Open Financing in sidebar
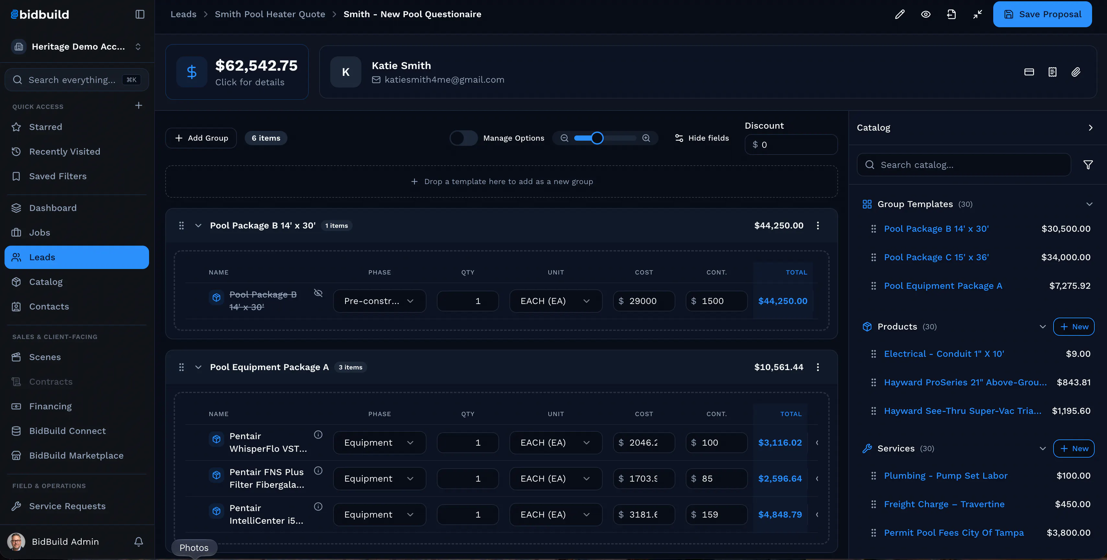Image resolution: width=1107 pixels, height=560 pixels. (76, 406)
